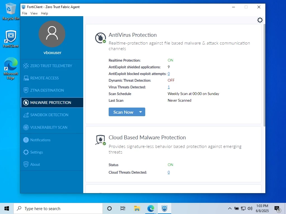Click the vboxuser username label
Viewport: 286px width, 214px height.
pyautogui.click(x=52, y=53)
